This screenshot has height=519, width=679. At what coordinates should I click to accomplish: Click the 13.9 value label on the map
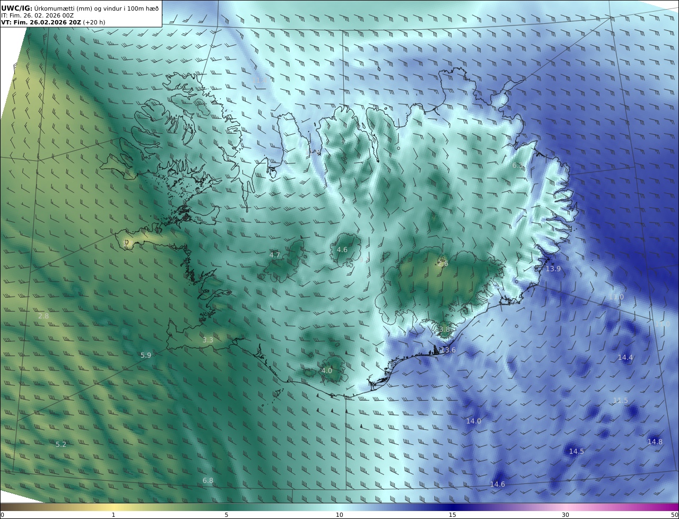pyautogui.click(x=553, y=269)
